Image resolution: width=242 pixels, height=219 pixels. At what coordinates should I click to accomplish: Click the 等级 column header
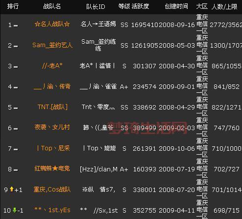coord(124,6)
